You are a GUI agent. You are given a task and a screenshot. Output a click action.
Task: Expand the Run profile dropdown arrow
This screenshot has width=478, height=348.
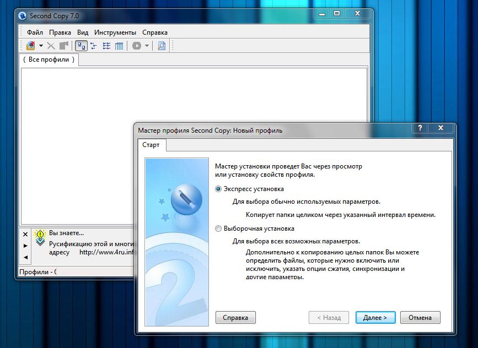[147, 46]
